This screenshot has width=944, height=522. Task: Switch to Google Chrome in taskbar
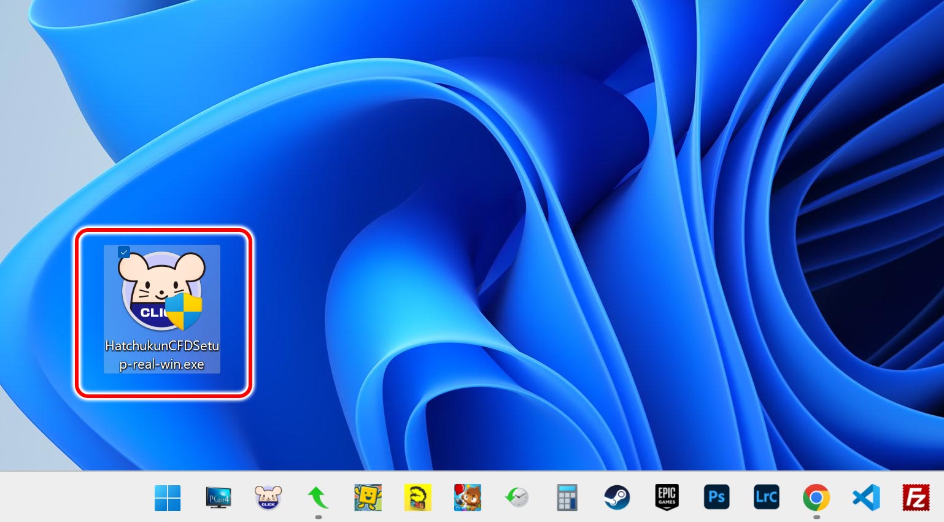point(816,497)
